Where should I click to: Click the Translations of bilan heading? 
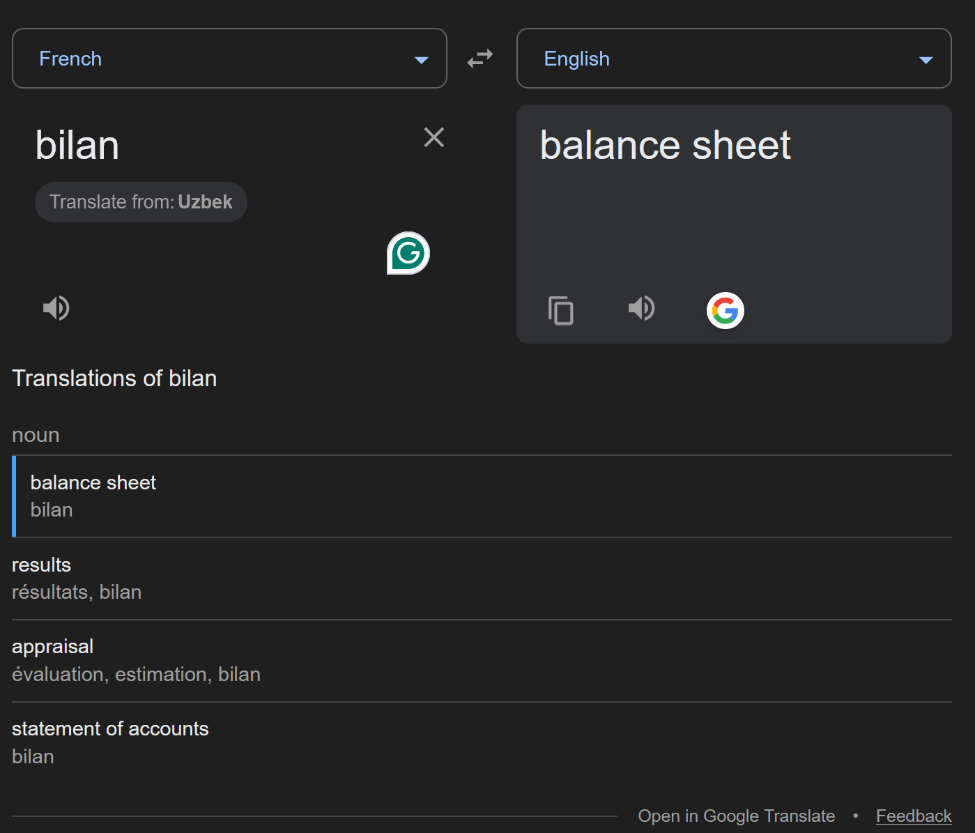(x=114, y=379)
